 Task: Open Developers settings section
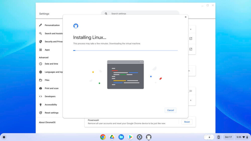[x=50, y=96]
